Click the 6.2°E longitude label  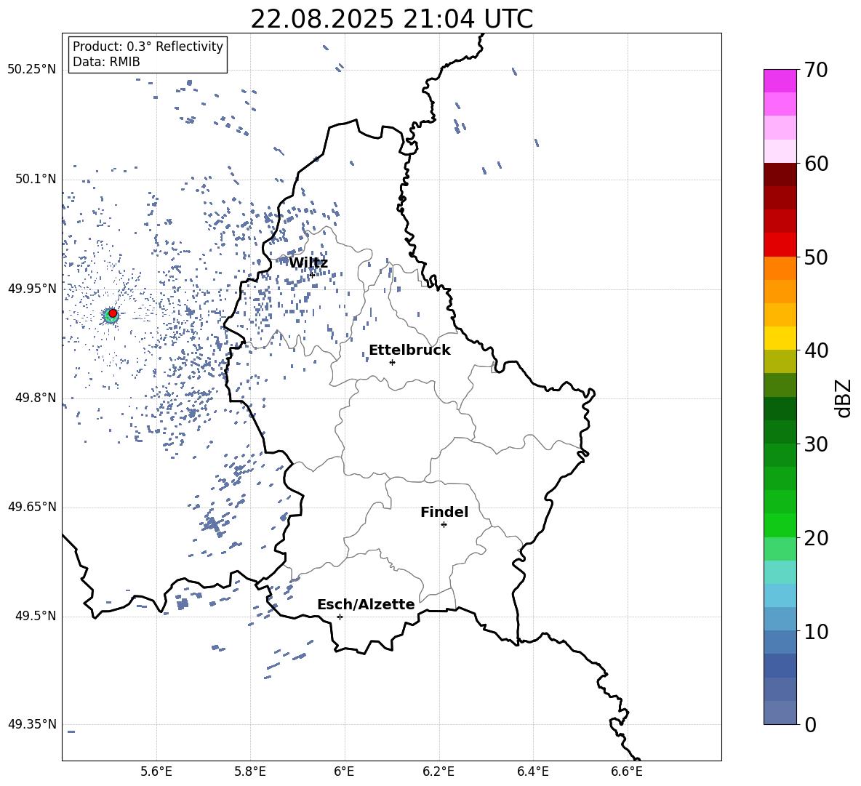coord(438,772)
